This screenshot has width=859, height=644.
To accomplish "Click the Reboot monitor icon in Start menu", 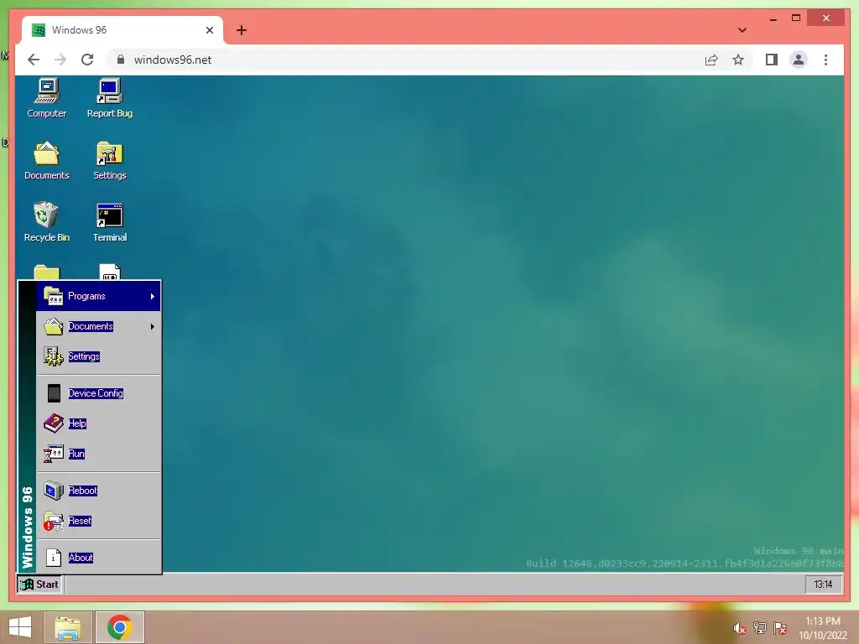I will tap(53, 491).
